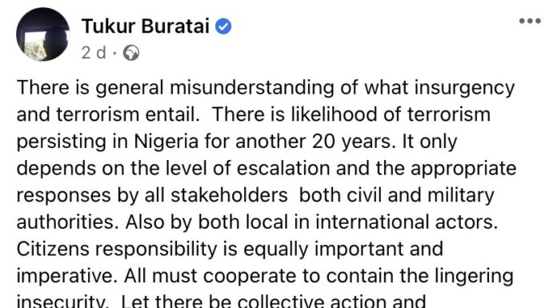Click the word 'Nigeria' in the post

click(x=166, y=142)
